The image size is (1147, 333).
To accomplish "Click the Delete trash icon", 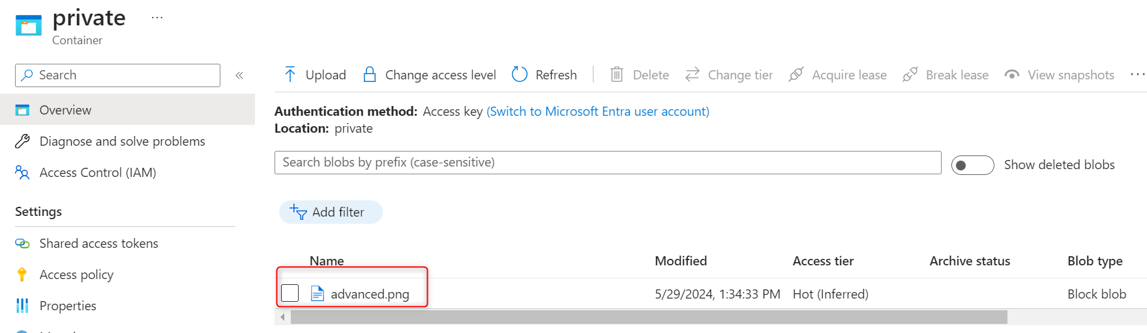I will 617,75.
